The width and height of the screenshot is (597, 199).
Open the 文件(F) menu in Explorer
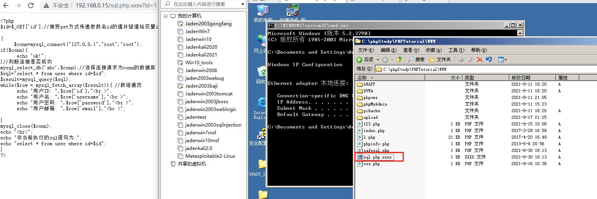tap(366, 50)
